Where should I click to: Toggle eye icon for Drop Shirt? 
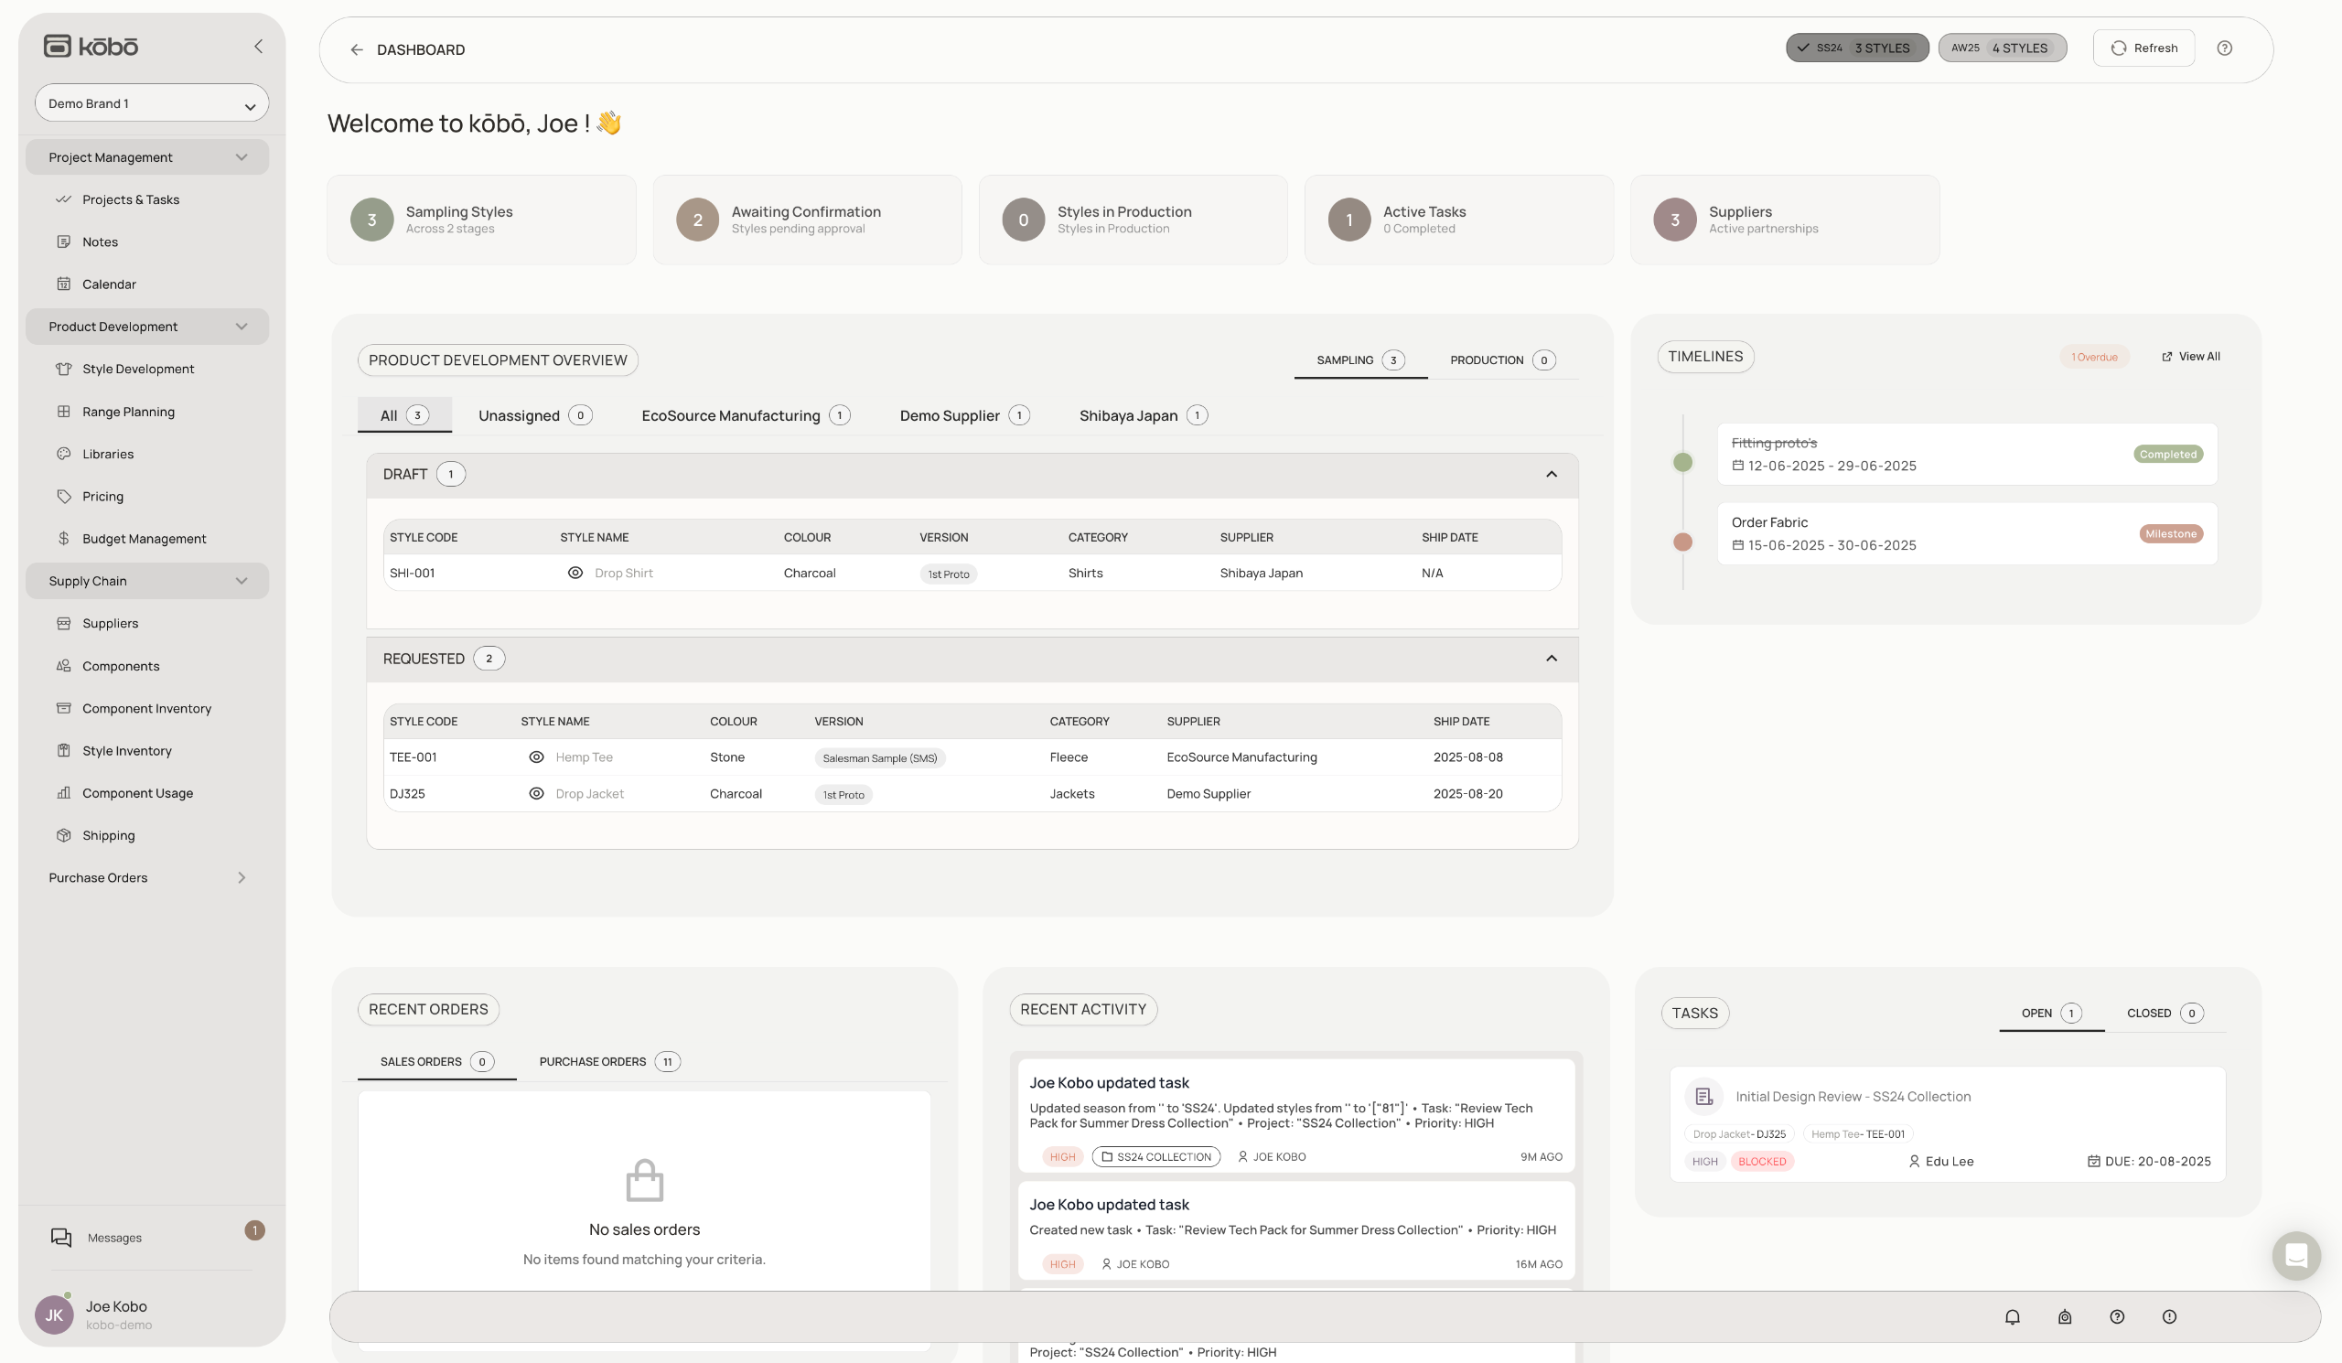pos(575,574)
